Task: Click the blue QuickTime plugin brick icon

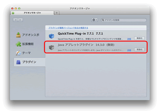Action: 52,36
